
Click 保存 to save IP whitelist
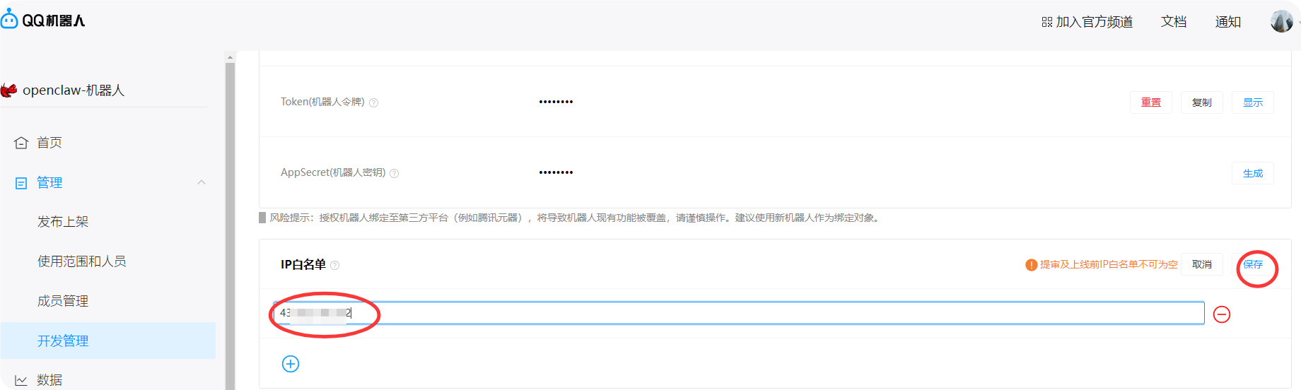click(1253, 264)
